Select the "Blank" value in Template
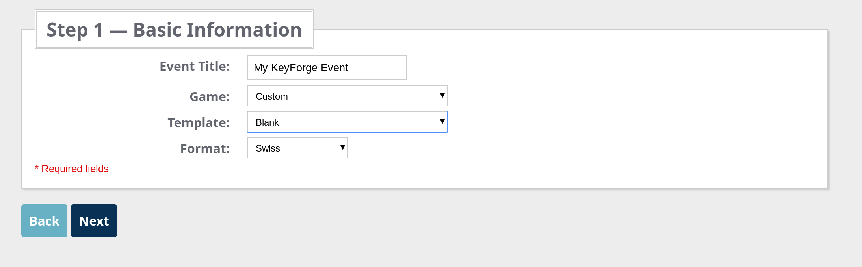This screenshot has width=862, height=267. (267, 122)
